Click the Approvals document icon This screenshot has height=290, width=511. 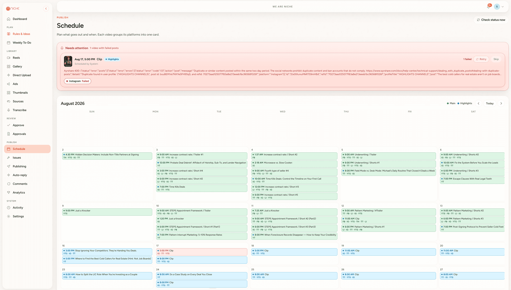click(x=9, y=134)
